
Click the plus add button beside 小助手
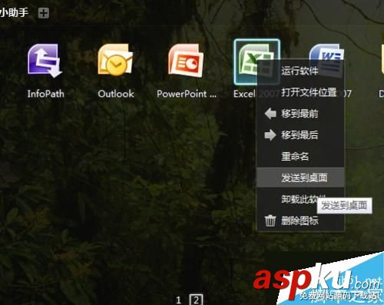(x=44, y=13)
